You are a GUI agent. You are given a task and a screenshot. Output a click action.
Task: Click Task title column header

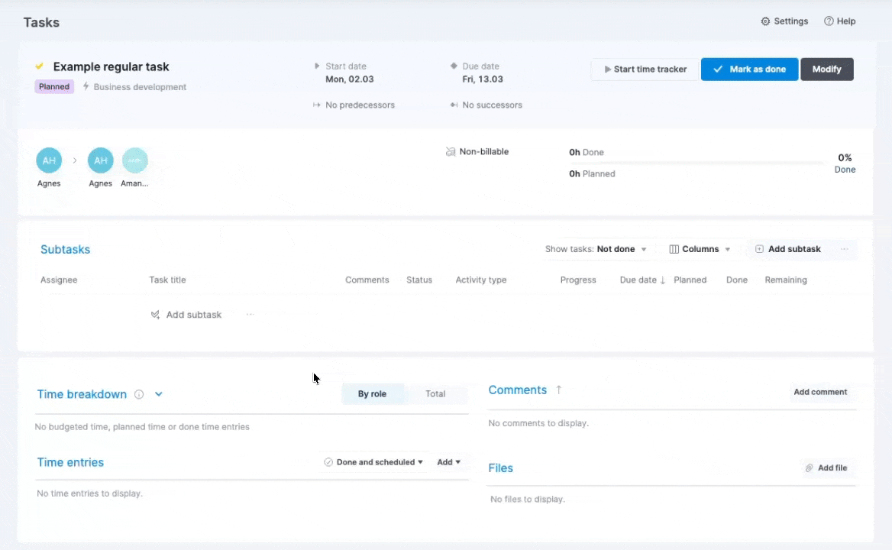[x=167, y=280]
